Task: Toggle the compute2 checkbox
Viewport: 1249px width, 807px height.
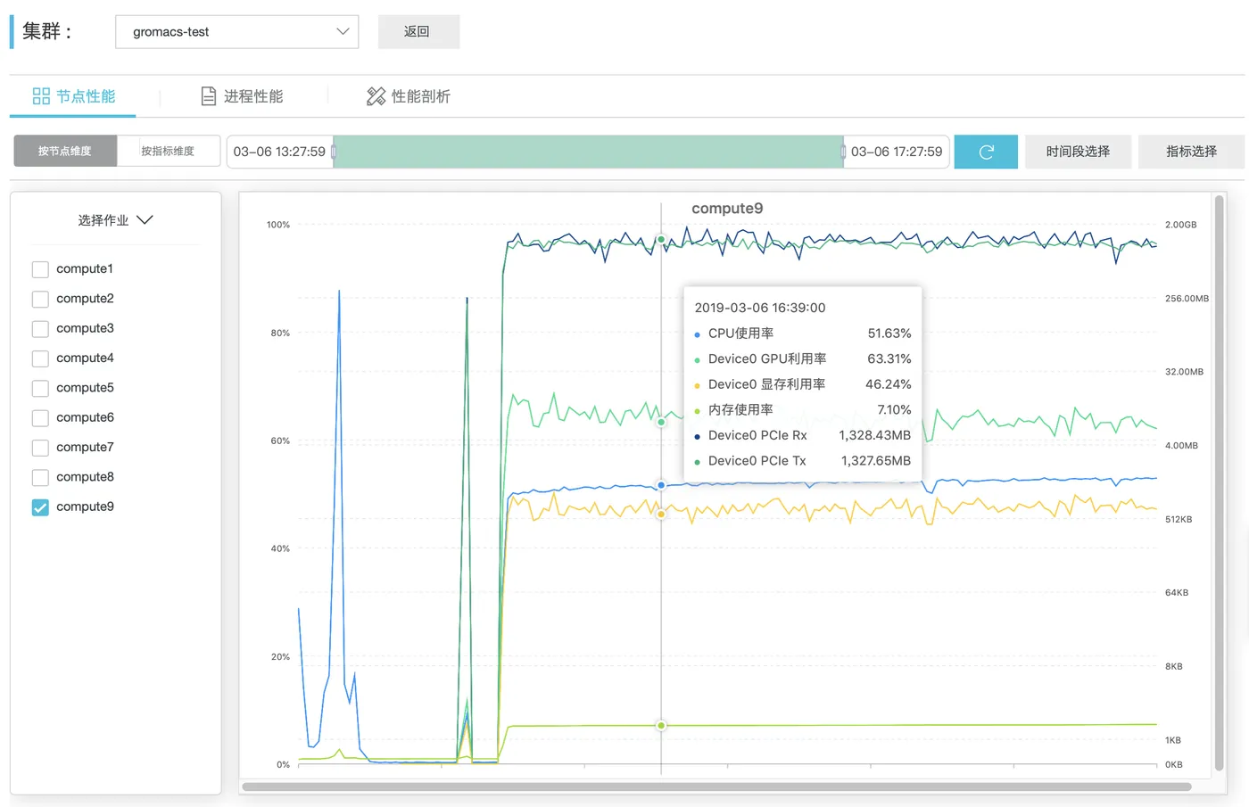Action: click(x=40, y=299)
